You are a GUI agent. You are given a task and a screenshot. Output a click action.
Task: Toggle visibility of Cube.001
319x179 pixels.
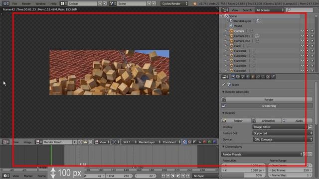point(303,51)
